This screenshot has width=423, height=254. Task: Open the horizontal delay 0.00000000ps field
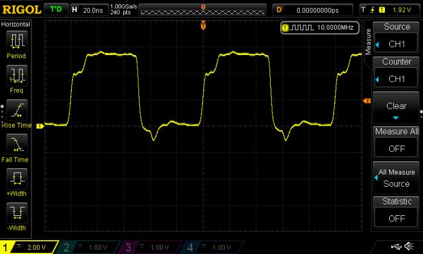tap(312, 10)
